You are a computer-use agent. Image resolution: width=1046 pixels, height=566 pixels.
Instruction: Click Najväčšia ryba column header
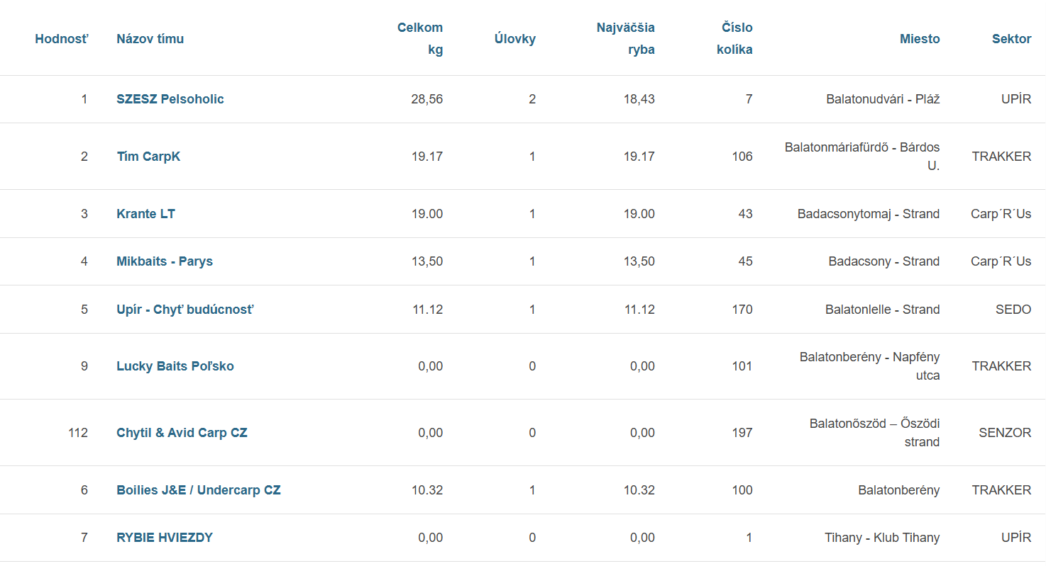click(626, 38)
